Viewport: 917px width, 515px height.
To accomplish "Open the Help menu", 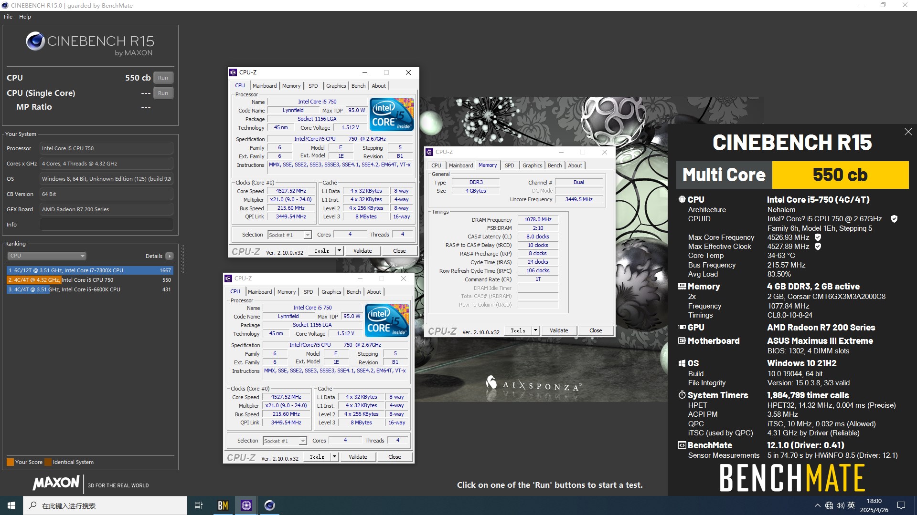I will pos(25,17).
